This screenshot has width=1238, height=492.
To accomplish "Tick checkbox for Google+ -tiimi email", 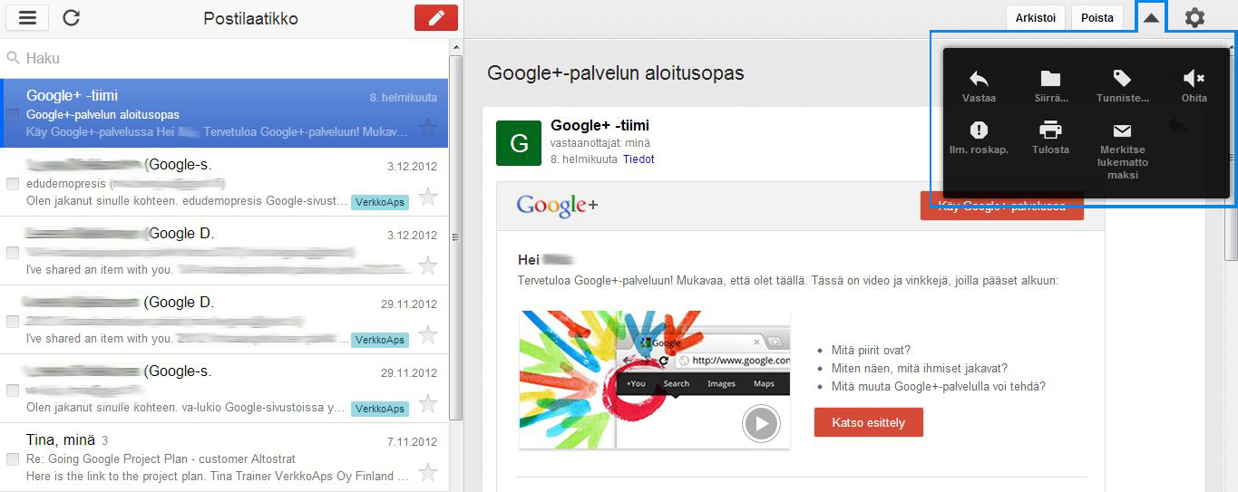I will (x=13, y=115).
